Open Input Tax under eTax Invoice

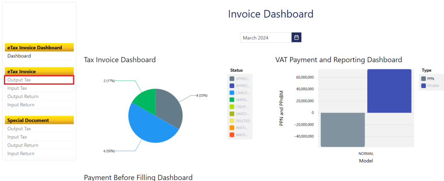click(17, 88)
